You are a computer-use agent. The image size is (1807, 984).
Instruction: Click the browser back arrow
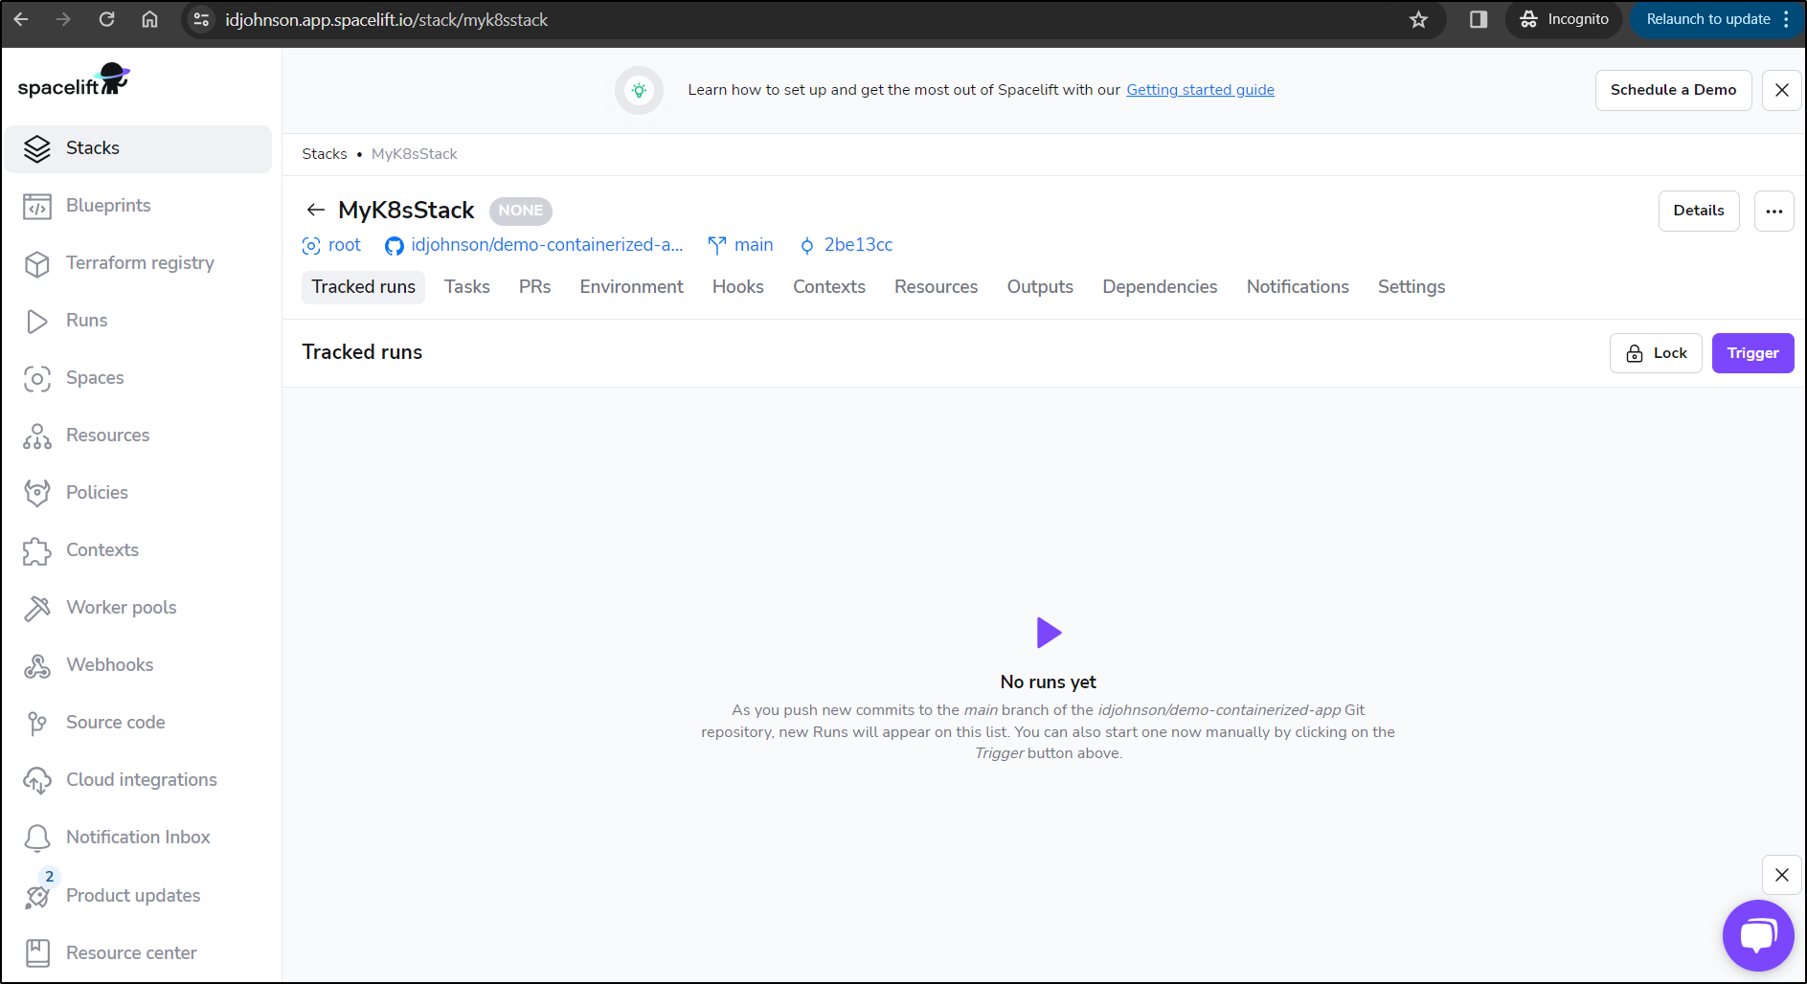[21, 19]
